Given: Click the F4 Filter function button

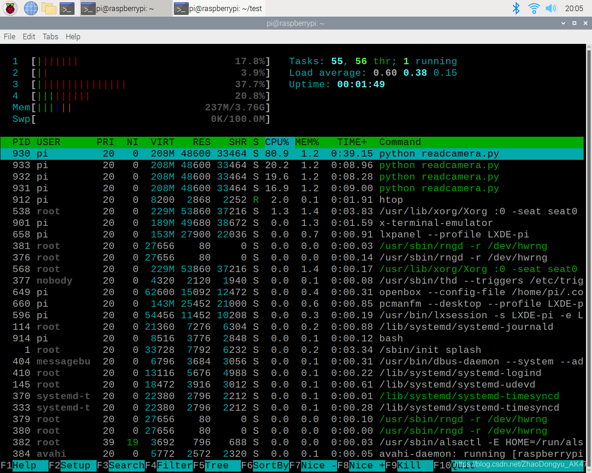Looking at the screenshot, I should click(x=168, y=466).
